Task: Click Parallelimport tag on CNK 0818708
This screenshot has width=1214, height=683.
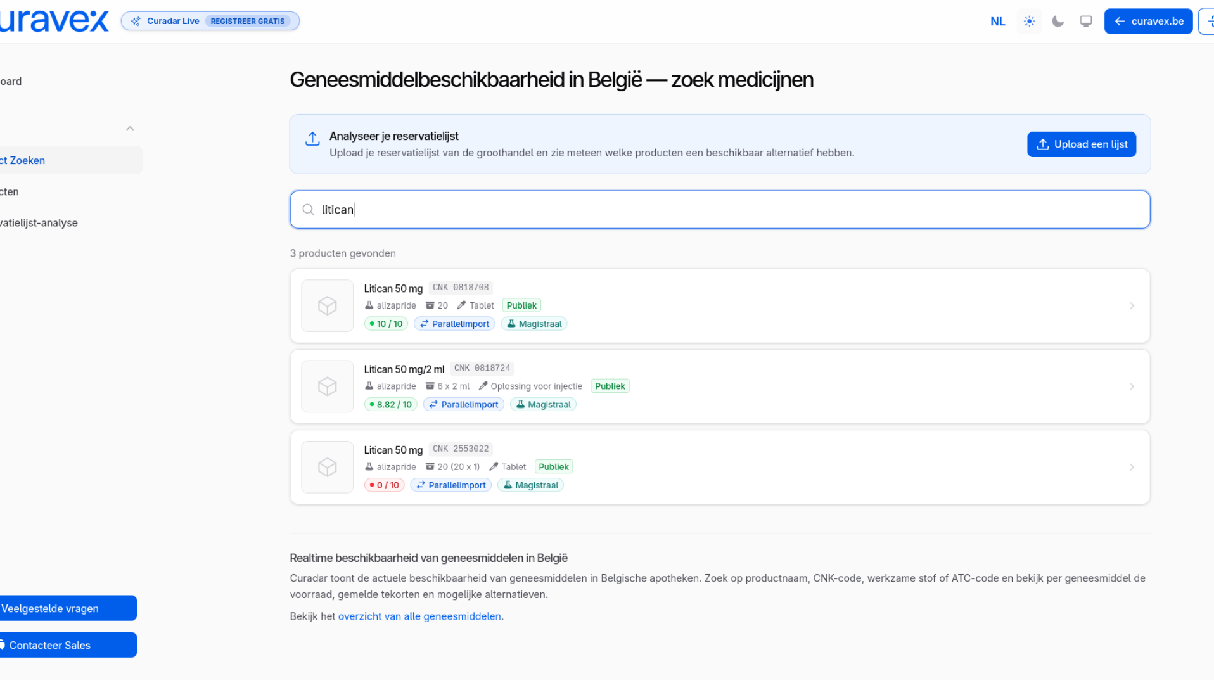Action: (x=454, y=324)
